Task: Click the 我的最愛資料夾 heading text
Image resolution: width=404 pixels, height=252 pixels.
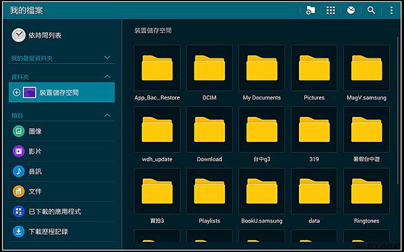Action: tap(32, 58)
